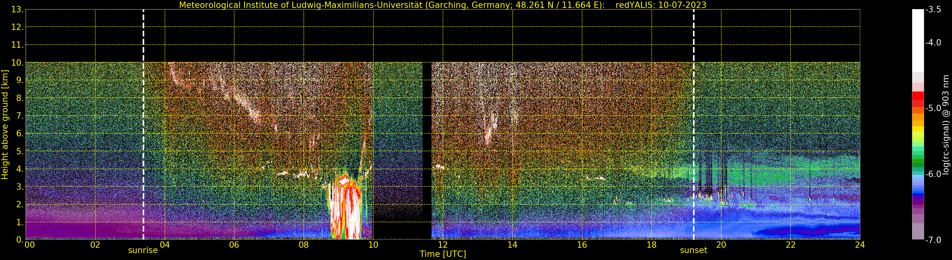Click the colorbar value '-7.0'
This screenshot has width=952, height=260.
click(933, 240)
